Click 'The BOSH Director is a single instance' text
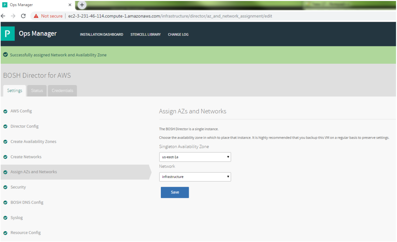Screen dimensions: 397x242 point(189,129)
